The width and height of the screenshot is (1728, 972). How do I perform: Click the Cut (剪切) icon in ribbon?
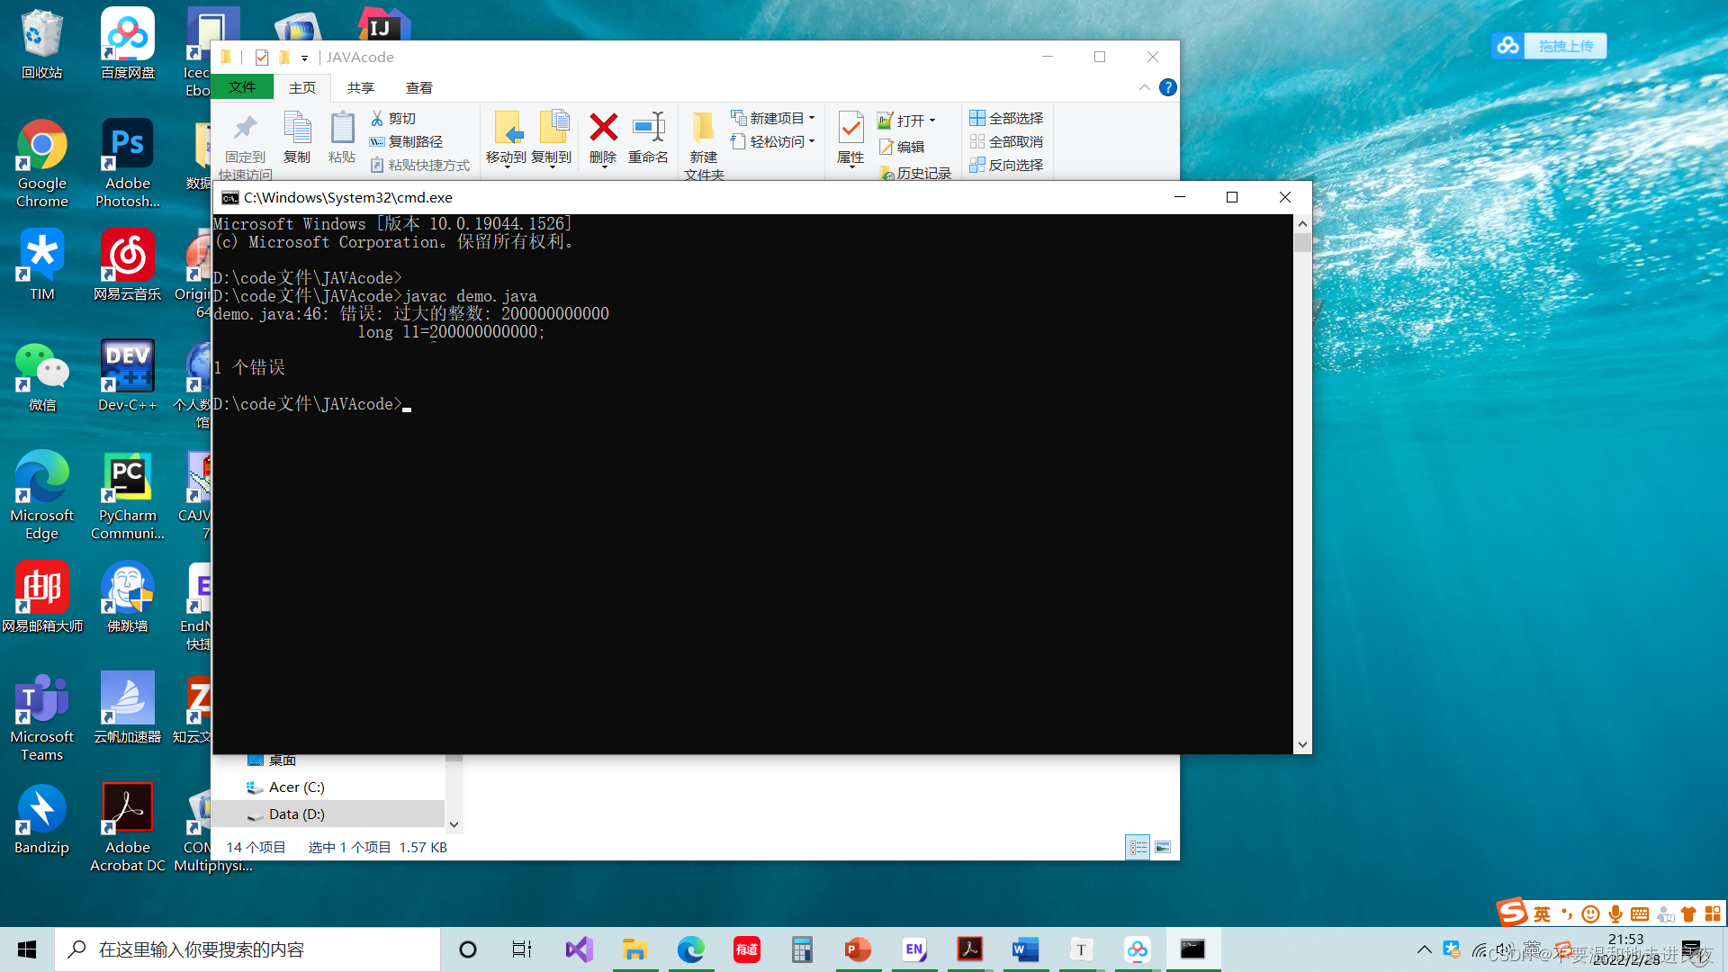377,118
